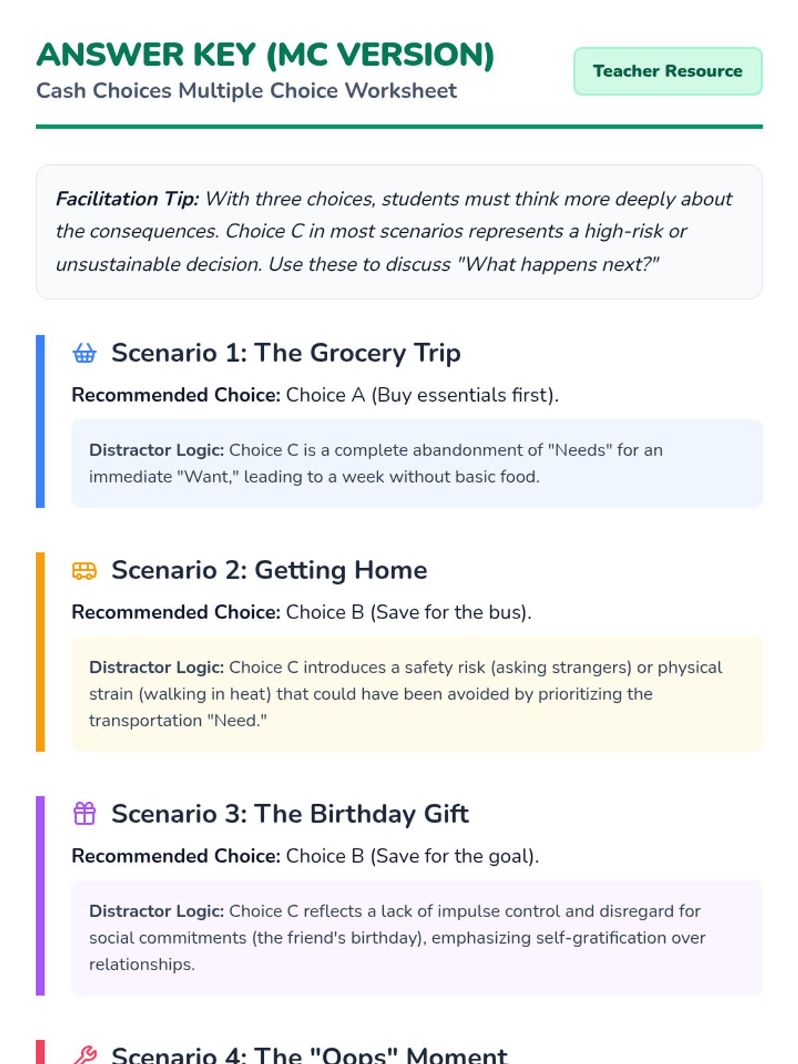Click the Scenario 3: The Birthday Gift heading
798x1064 pixels.
tap(290, 814)
